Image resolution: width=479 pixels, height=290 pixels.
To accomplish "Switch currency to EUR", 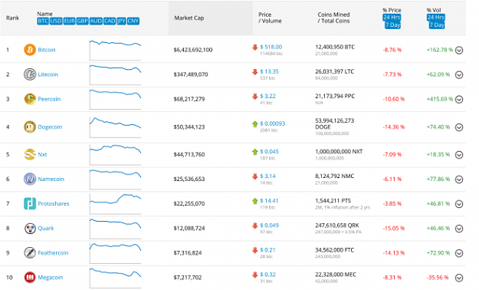I will 69,21.
